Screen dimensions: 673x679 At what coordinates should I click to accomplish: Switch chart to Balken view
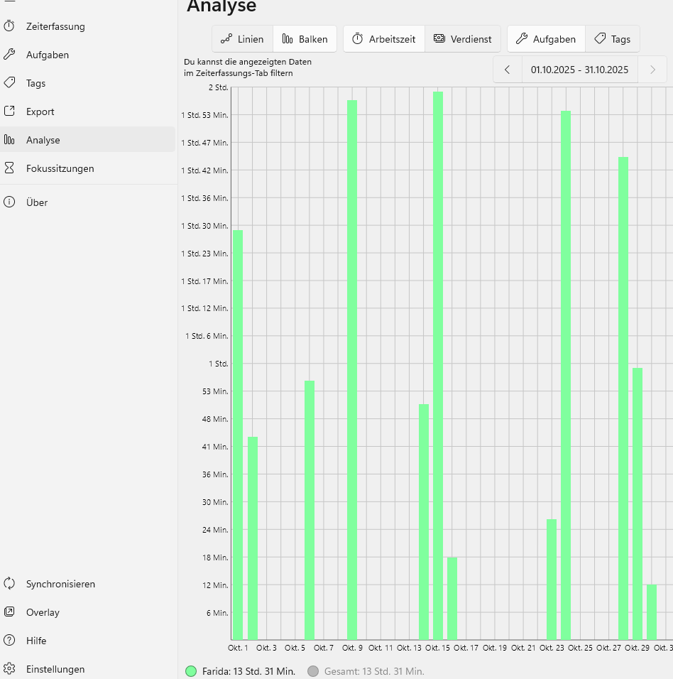point(305,39)
